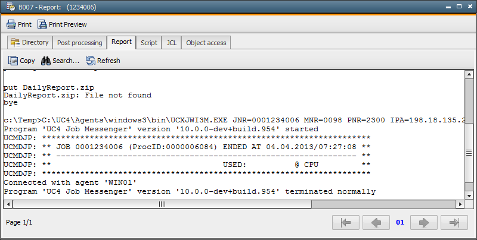
Task: Open the Object access tab
Action: [206, 43]
